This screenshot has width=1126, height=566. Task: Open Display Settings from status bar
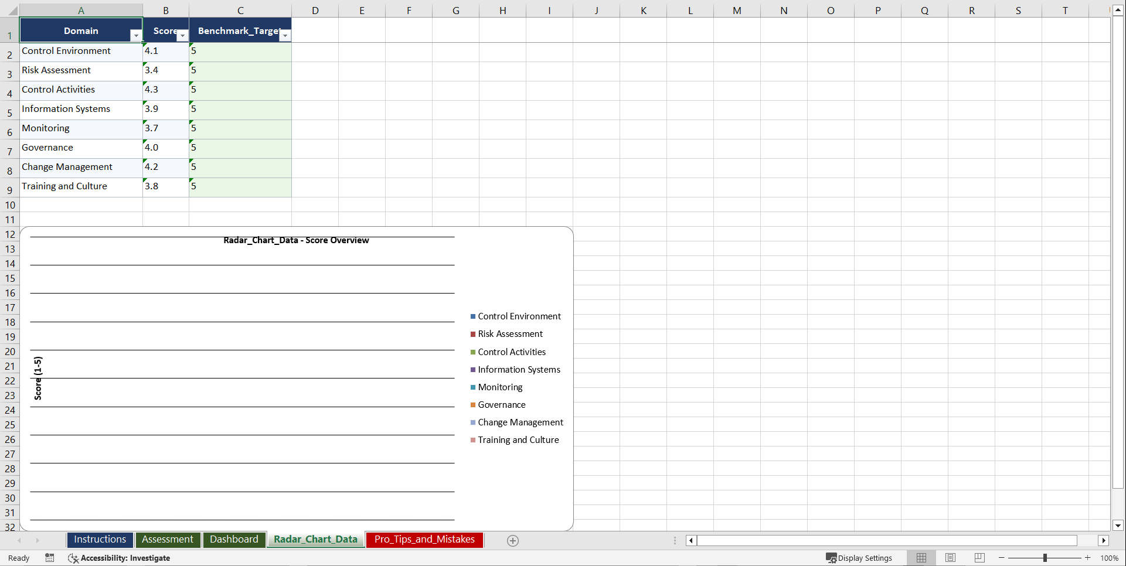tap(859, 558)
